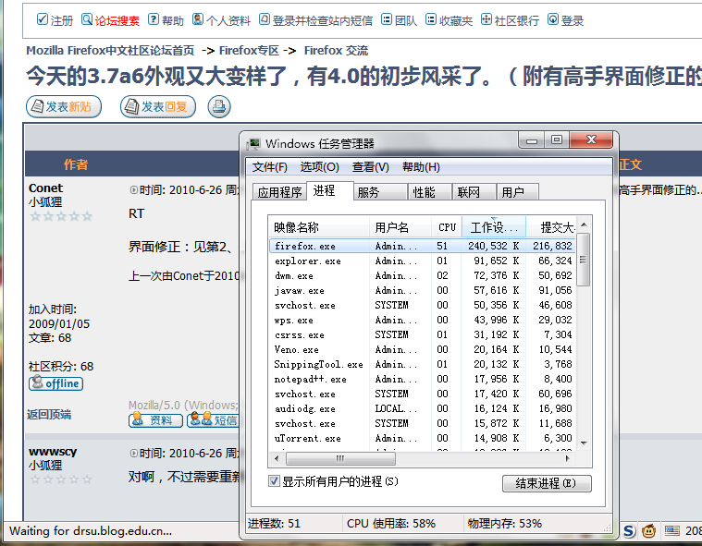Select the javaw.exe process row
The image size is (702, 546).
click(x=423, y=290)
